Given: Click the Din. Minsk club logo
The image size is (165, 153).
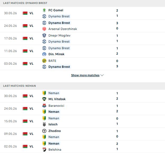Looking at the screenshot, I should coord(44,54).
